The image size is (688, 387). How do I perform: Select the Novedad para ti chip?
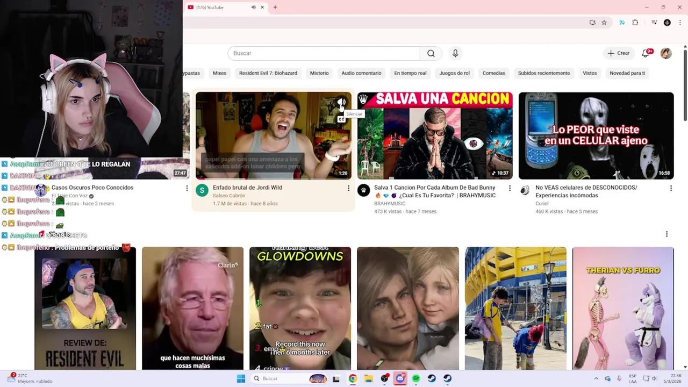(627, 73)
